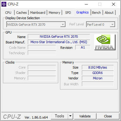
Task: Open the SPD tab
Action: (68, 13)
